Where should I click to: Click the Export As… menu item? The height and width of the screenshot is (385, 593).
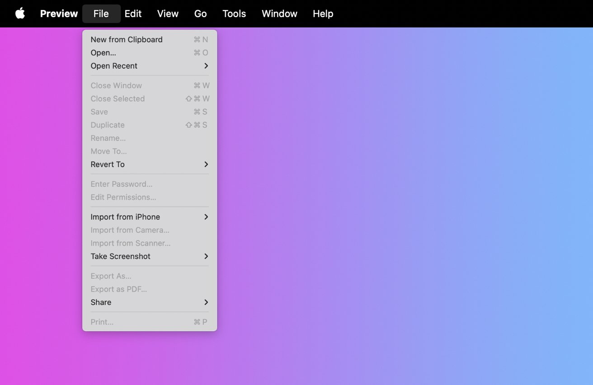150,276
